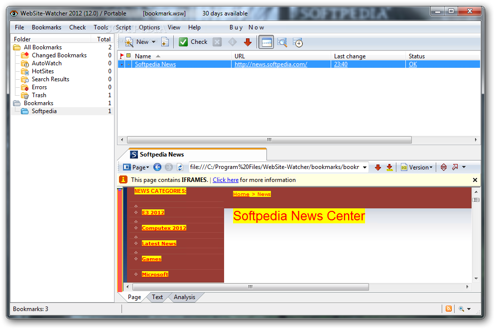Open the Script menu
495x329 pixels.
click(123, 27)
